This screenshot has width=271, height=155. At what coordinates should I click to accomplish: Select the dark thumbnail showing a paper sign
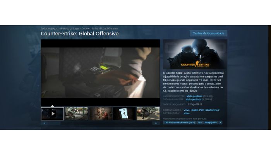(x=124, y=114)
